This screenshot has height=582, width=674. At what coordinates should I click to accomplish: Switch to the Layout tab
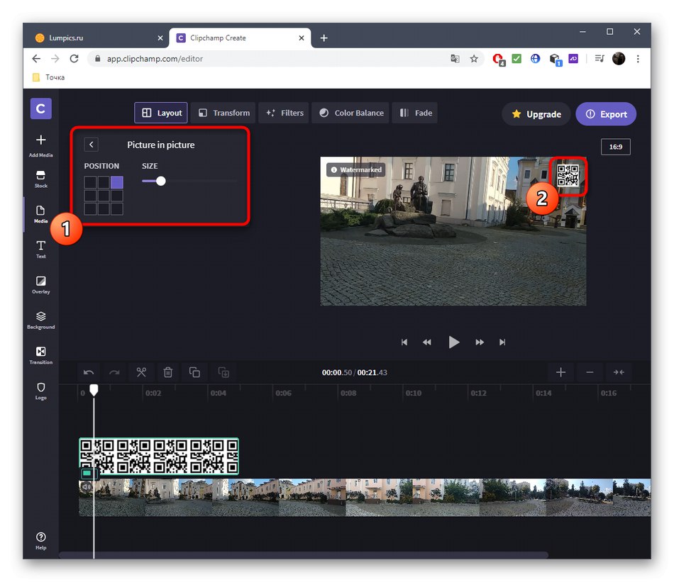[161, 113]
